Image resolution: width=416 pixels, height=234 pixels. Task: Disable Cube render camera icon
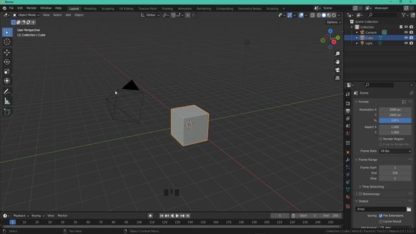click(x=411, y=38)
